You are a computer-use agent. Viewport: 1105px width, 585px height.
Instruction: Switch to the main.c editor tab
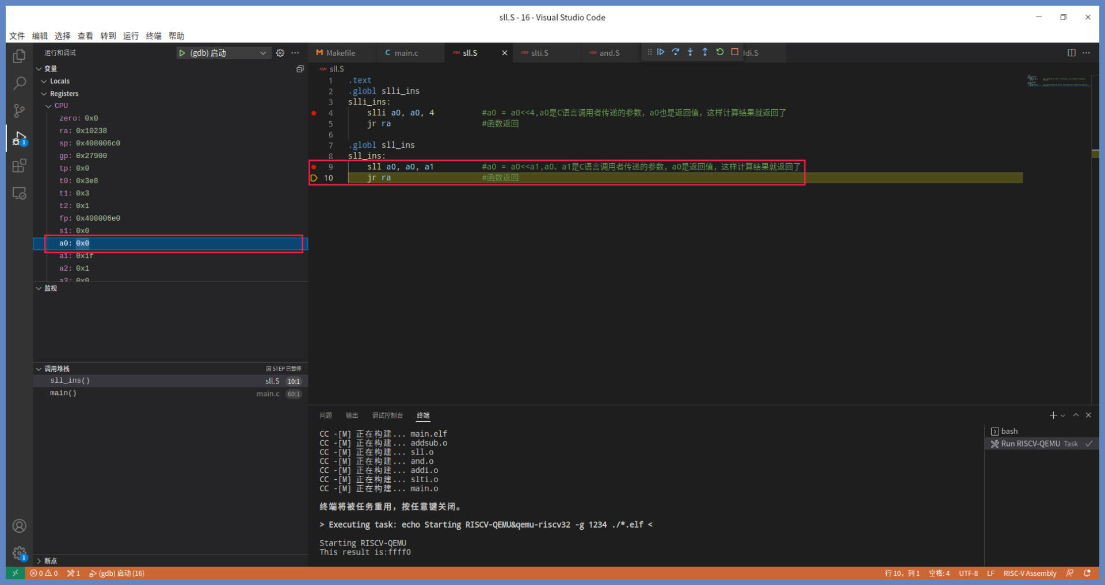tap(406, 53)
